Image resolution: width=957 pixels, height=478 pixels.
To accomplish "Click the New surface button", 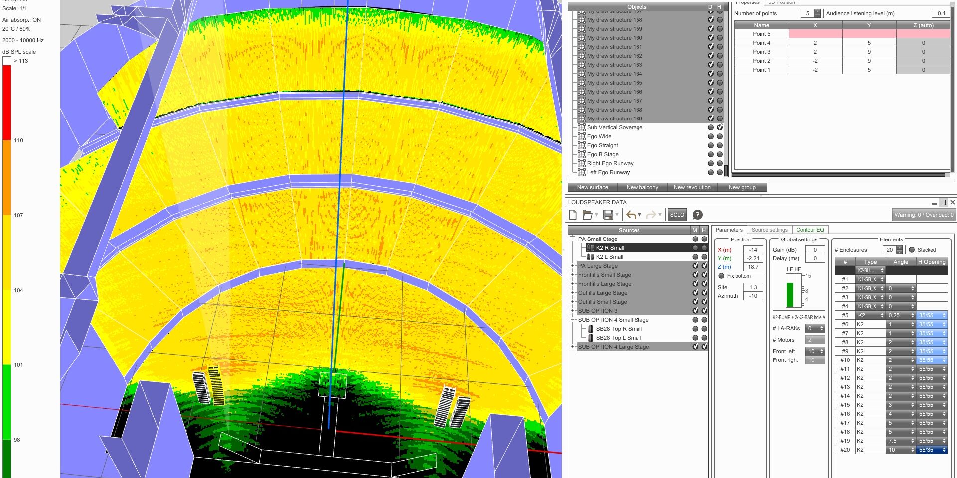I will [x=593, y=187].
